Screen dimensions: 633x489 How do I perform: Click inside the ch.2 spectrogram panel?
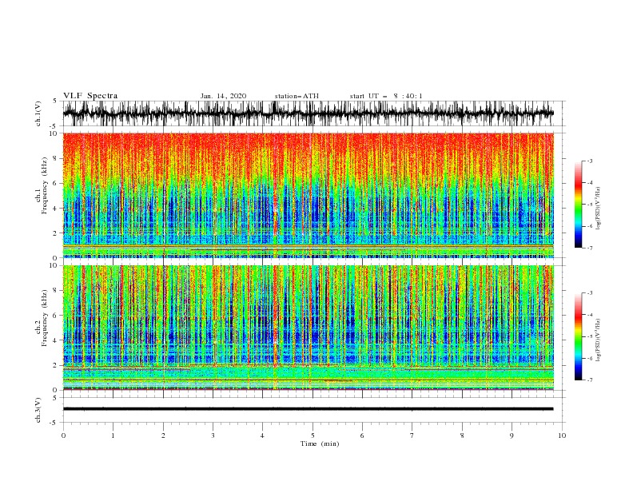pos(309,328)
